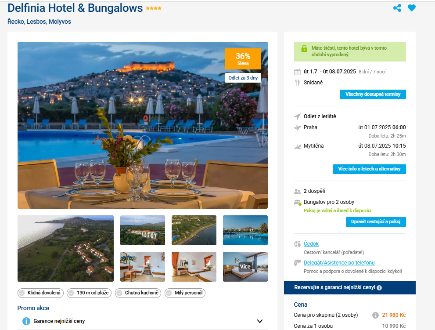Click info icon next to group price
The image size is (435, 330).
[x=375, y=315]
